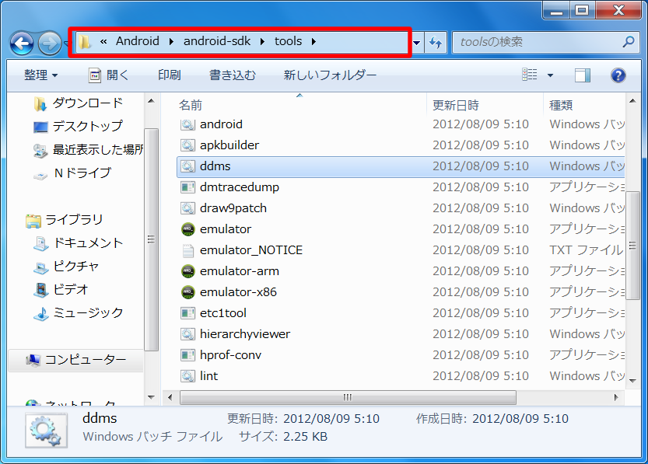Open ミュージック library
Viewport: 648px width, 464px height.
[x=78, y=313]
